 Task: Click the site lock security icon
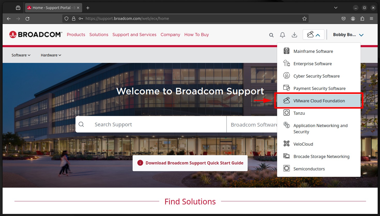coord(74,19)
